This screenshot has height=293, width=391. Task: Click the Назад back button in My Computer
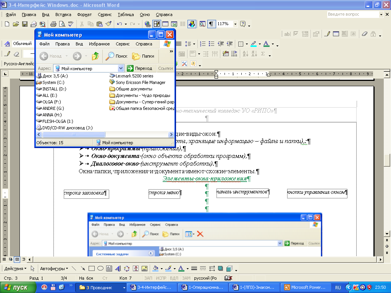click(x=51, y=56)
